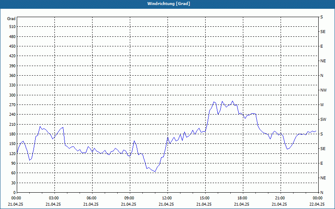Viewport: 335px width, 209px height.
Task: Click the 120 degree axis label
Action: 13,153
